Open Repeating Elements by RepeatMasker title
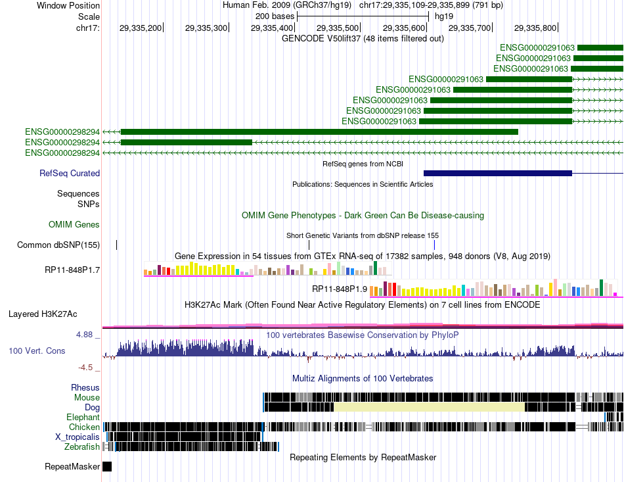 tap(363, 457)
